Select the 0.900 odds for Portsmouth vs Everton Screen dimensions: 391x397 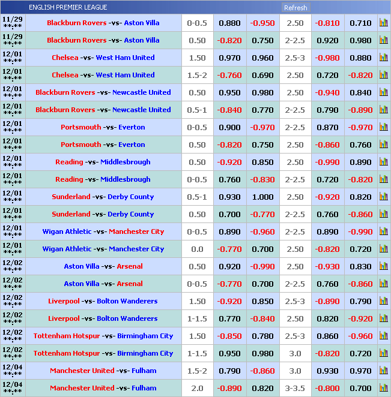coord(229,128)
